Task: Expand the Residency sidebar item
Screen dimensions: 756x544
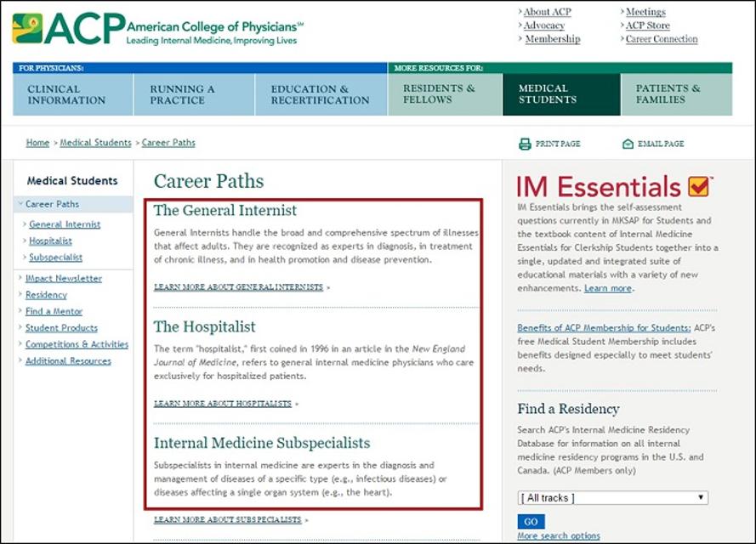Action: point(20,294)
